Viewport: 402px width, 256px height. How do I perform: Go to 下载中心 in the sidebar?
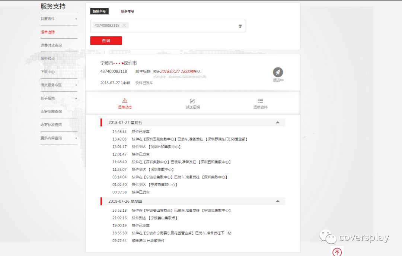(48, 72)
